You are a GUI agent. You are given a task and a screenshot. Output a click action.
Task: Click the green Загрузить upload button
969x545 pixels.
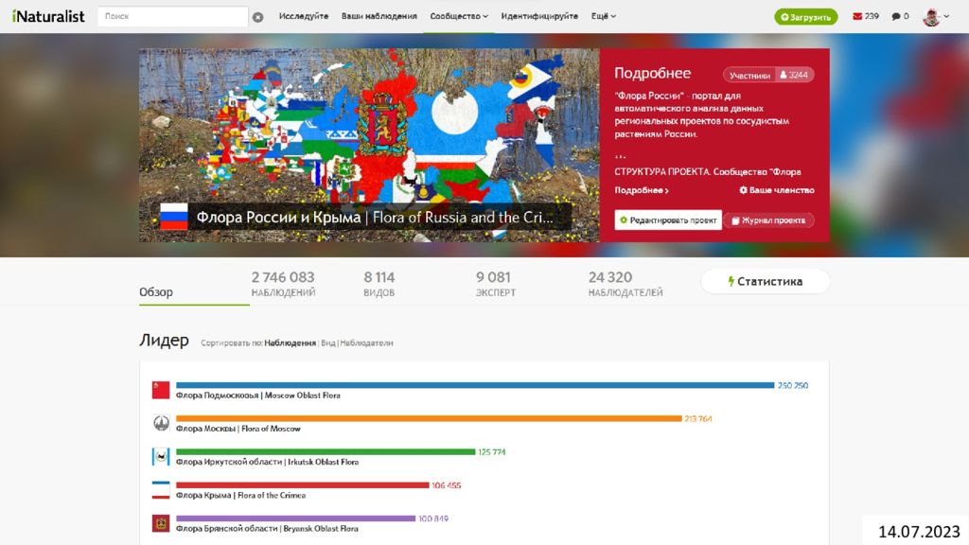806,17
